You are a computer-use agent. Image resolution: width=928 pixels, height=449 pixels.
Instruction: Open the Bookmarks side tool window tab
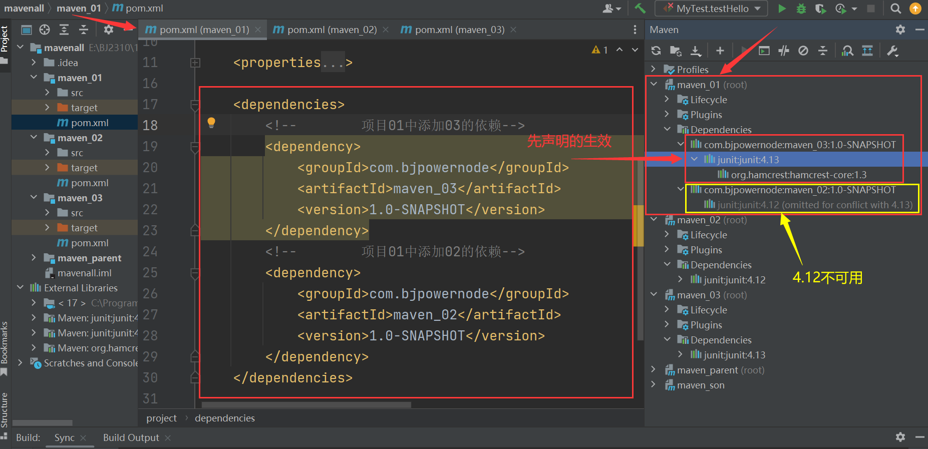5,348
